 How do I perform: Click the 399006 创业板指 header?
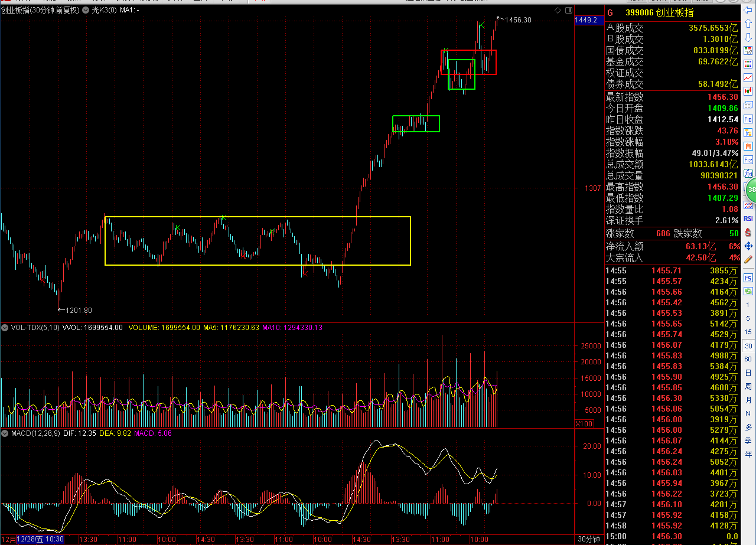click(660, 12)
